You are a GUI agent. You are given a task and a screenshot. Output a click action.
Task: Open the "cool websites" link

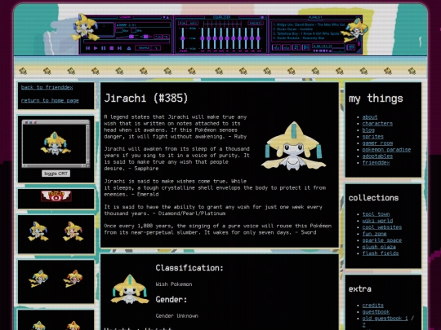(x=382, y=227)
